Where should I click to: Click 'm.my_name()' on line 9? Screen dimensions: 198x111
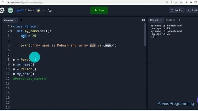24,64
